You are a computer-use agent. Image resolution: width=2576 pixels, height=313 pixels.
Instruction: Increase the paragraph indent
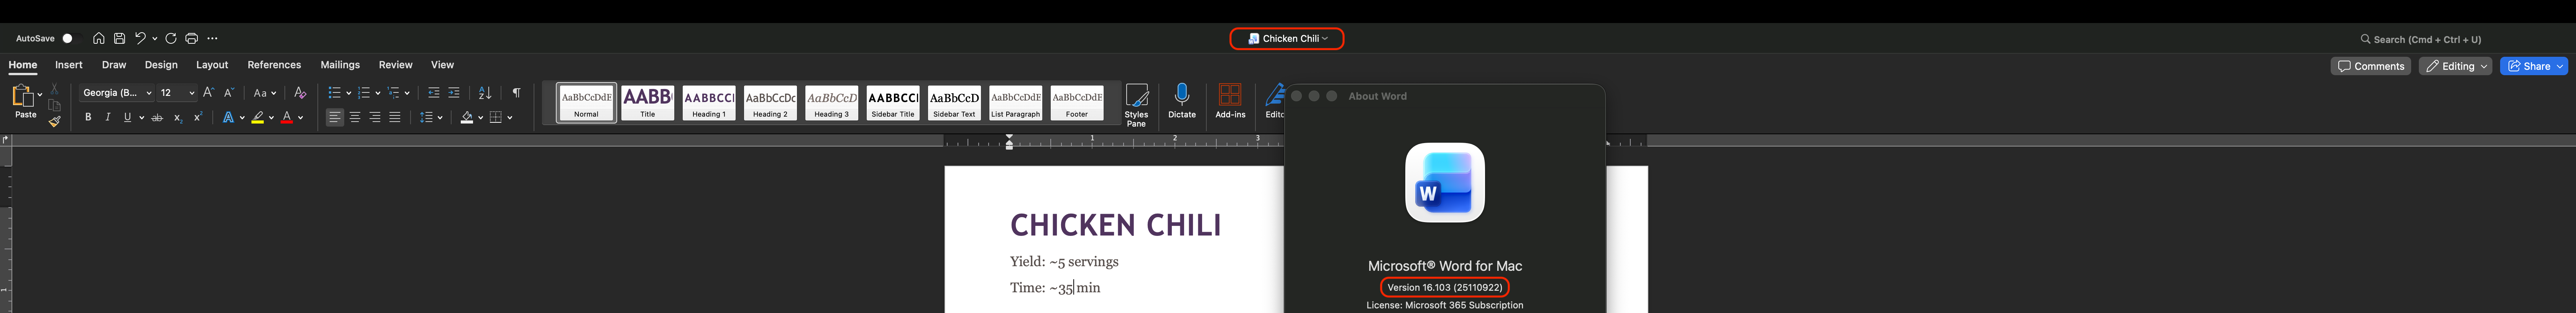tap(454, 93)
